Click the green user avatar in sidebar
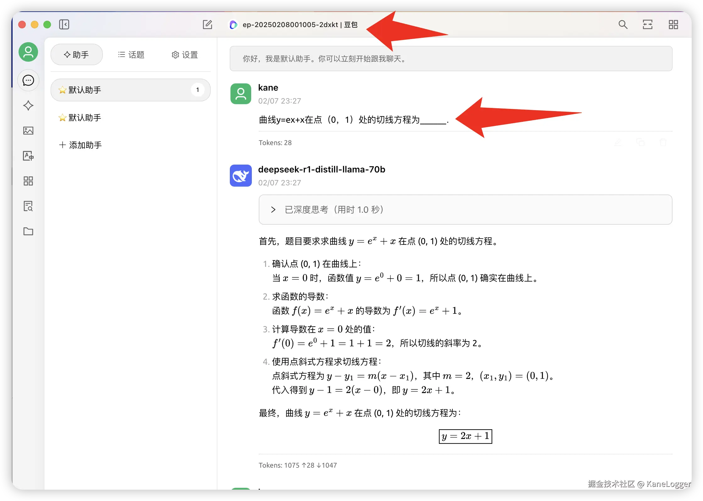 pyautogui.click(x=28, y=52)
